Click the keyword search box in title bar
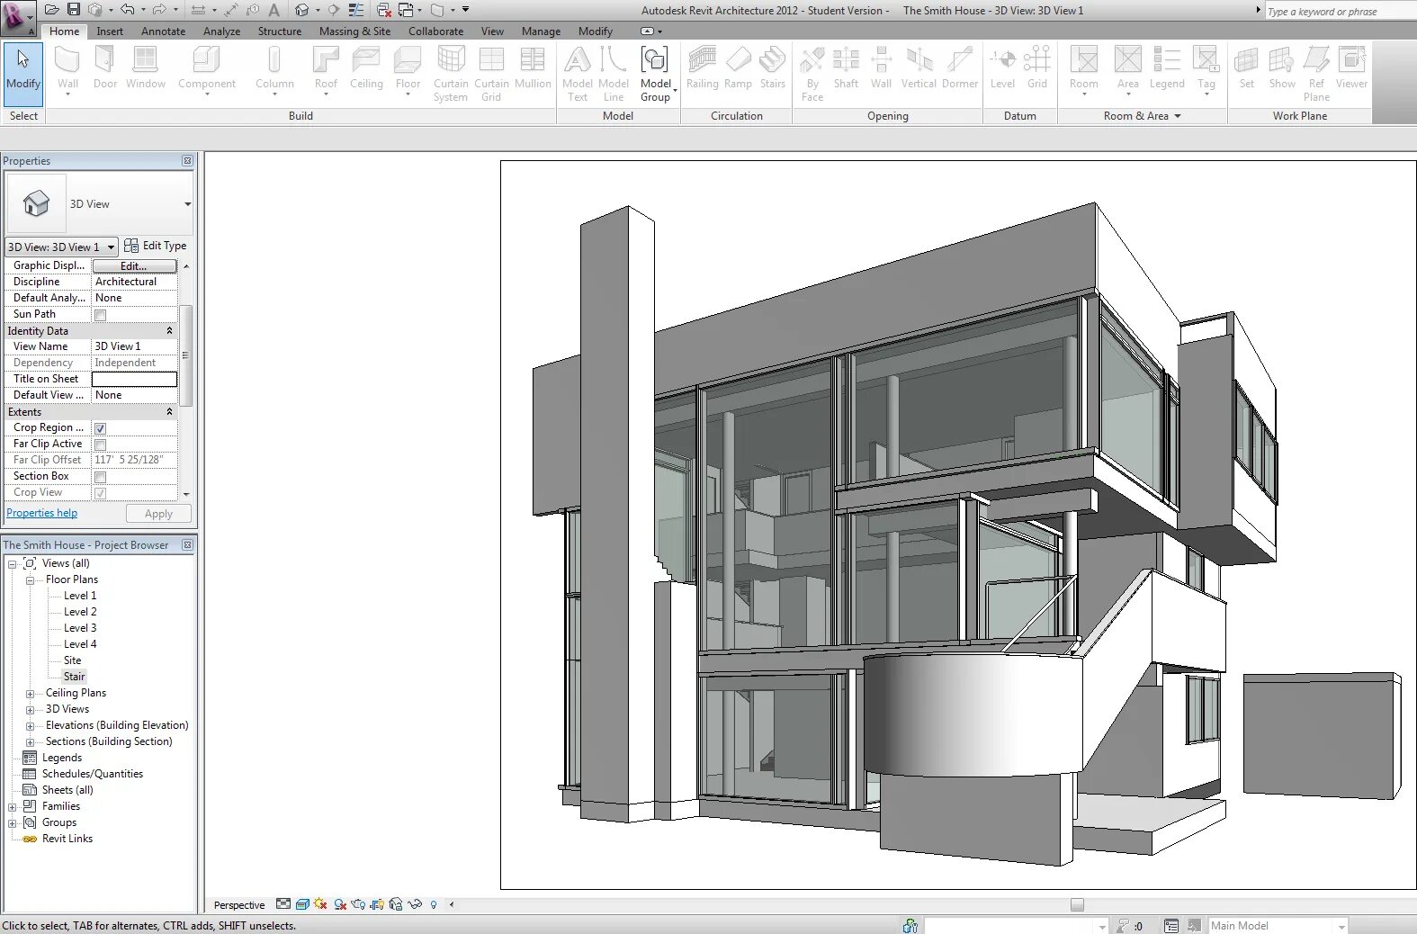Screen dimensions: 1417x934 (x=1340, y=11)
